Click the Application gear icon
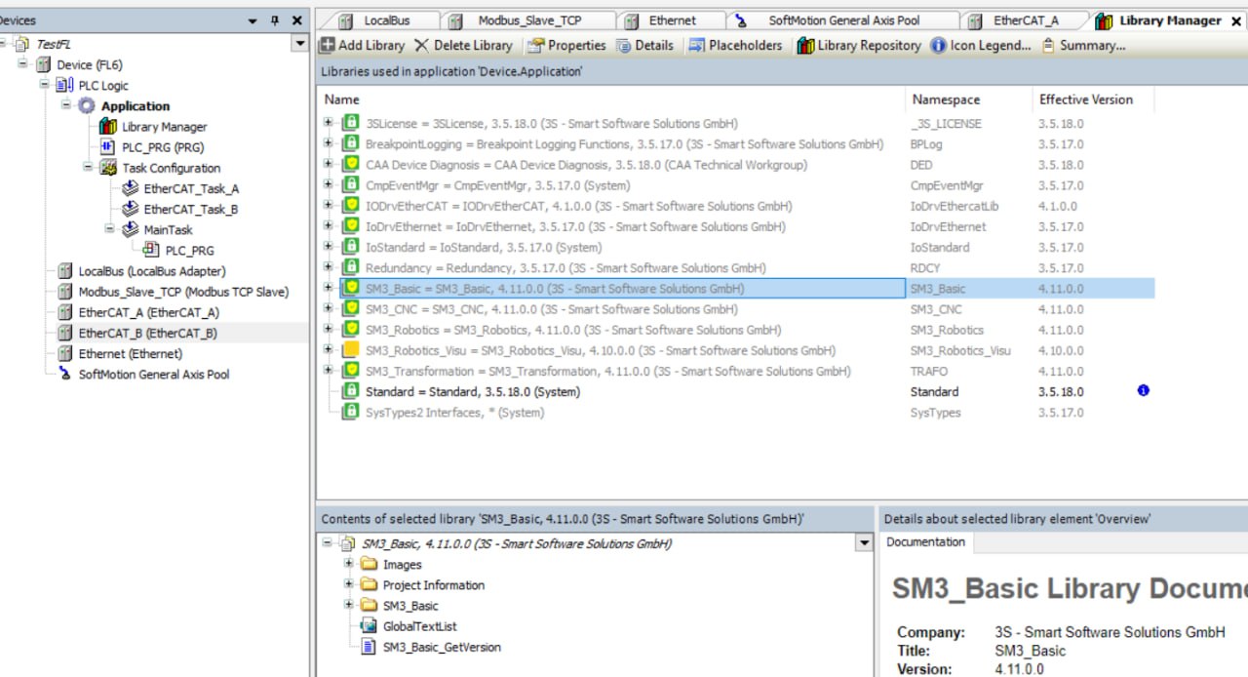The image size is (1248, 677). coord(87,106)
